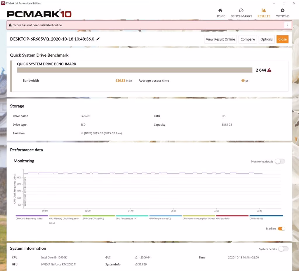Click the partition value H: (NTFS) 3815 GB
Viewport: 299px width, 271px height.
pyautogui.click(x=101, y=133)
